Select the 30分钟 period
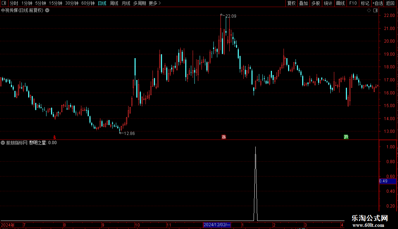Screen dimensions: 398x229 click(72, 3)
